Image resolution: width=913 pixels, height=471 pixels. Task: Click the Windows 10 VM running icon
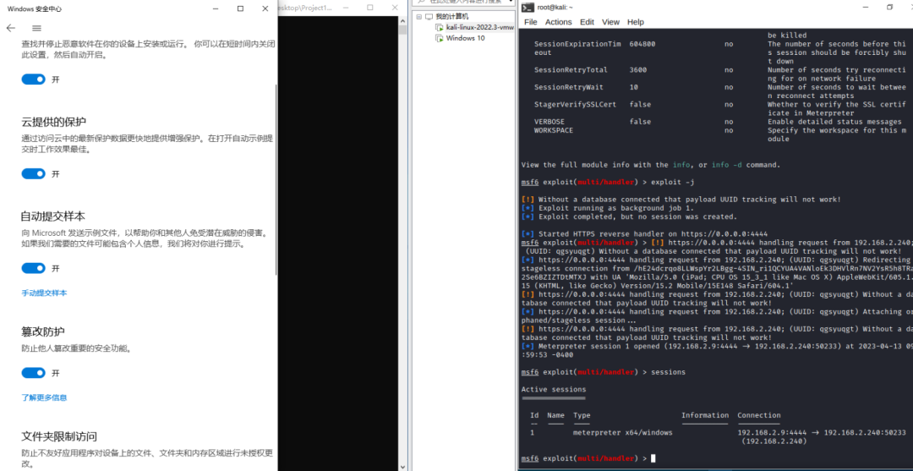440,38
